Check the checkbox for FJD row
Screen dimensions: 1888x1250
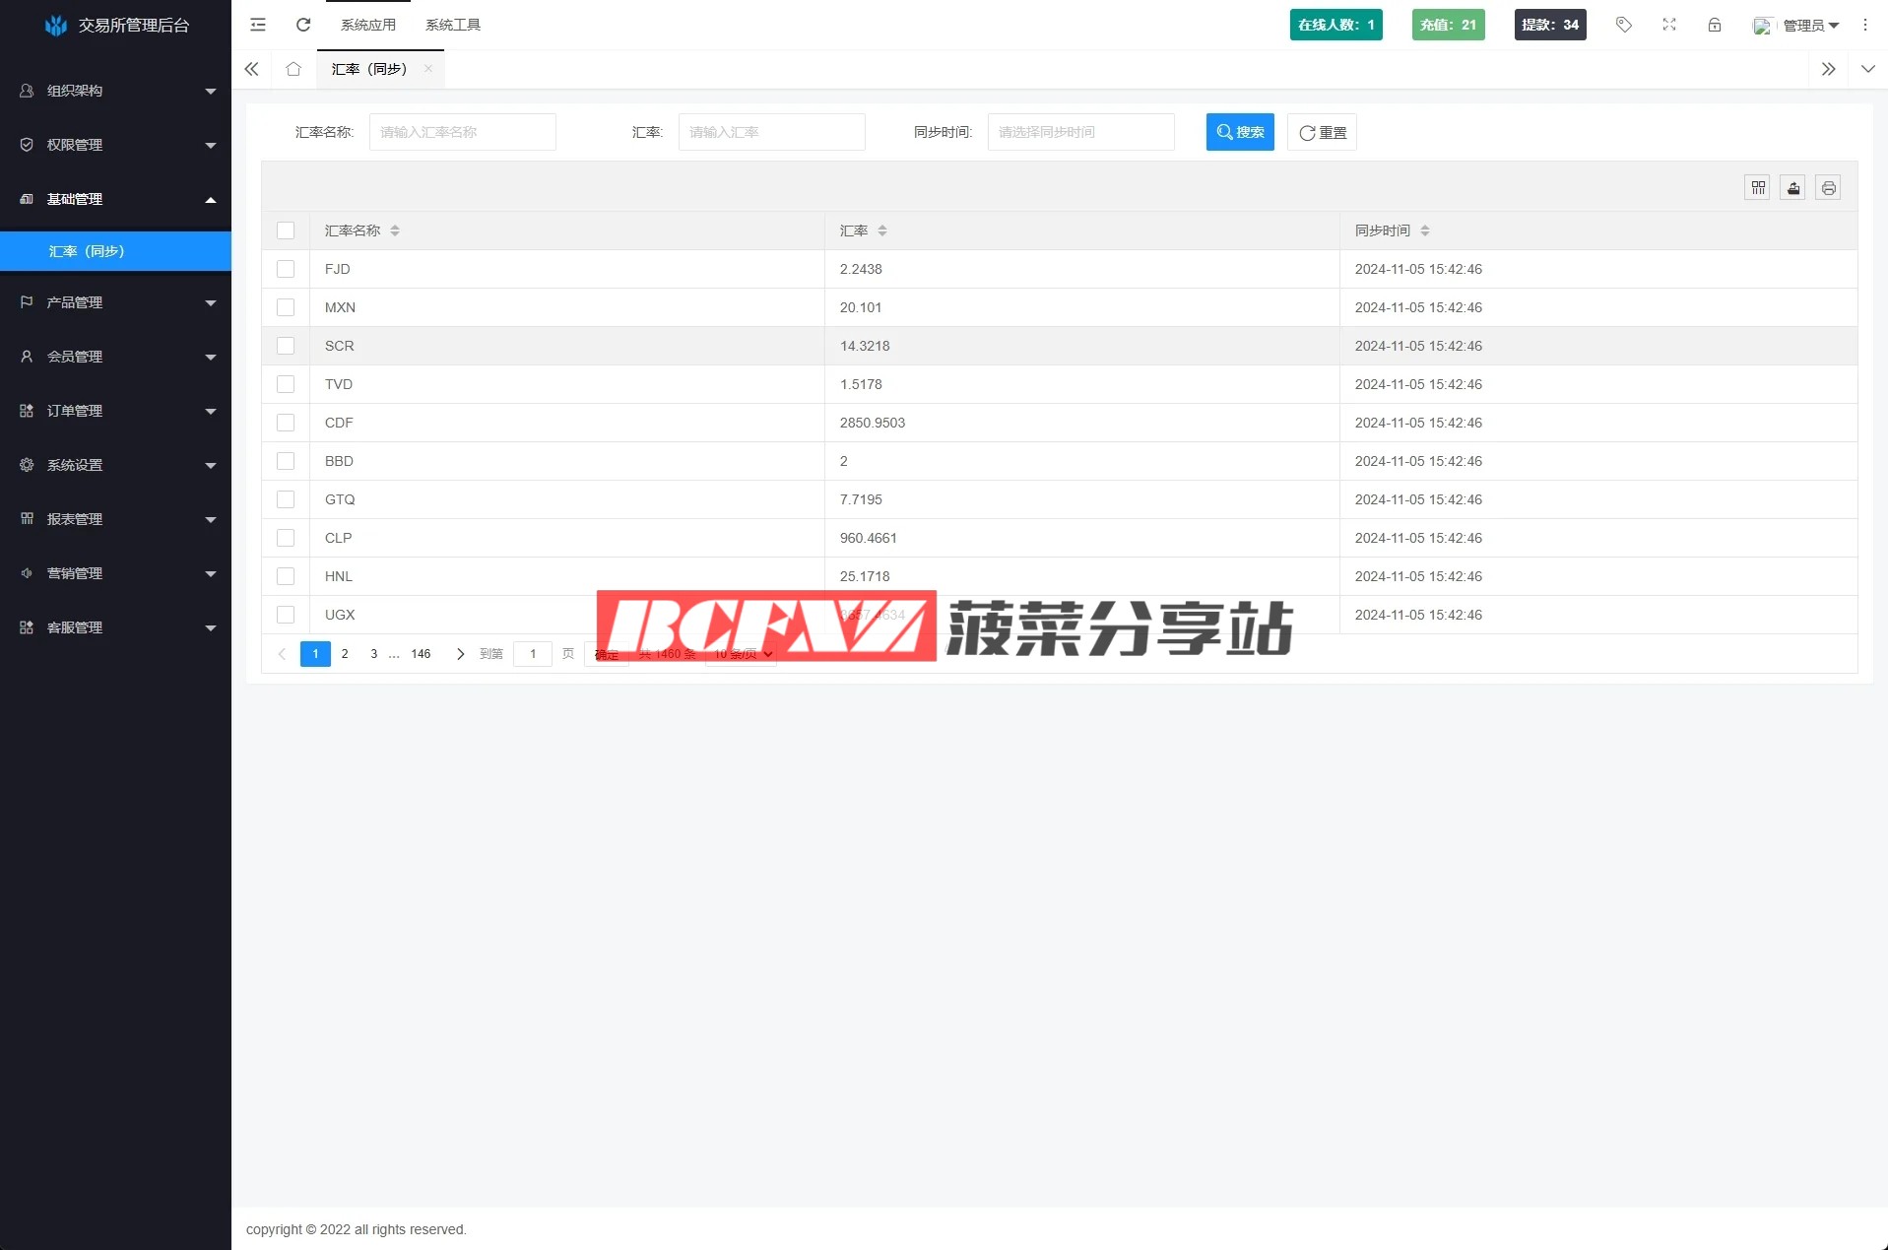pyautogui.click(x=286, y=269)
